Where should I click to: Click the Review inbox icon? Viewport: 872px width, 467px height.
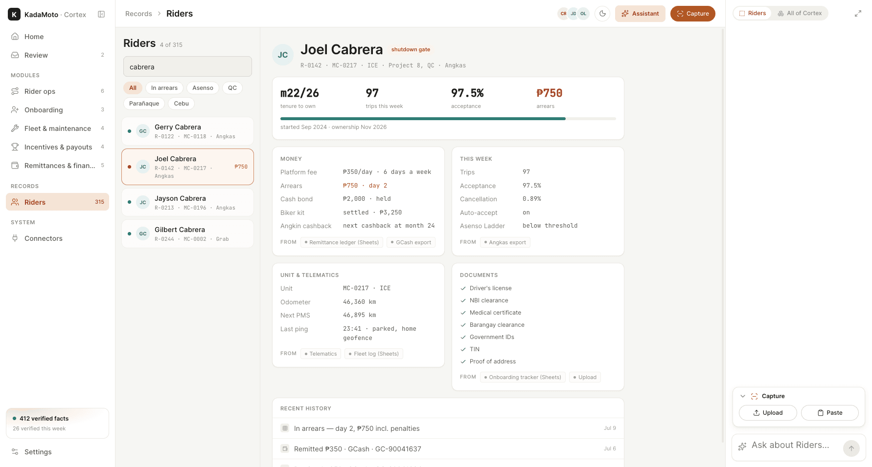15,55
